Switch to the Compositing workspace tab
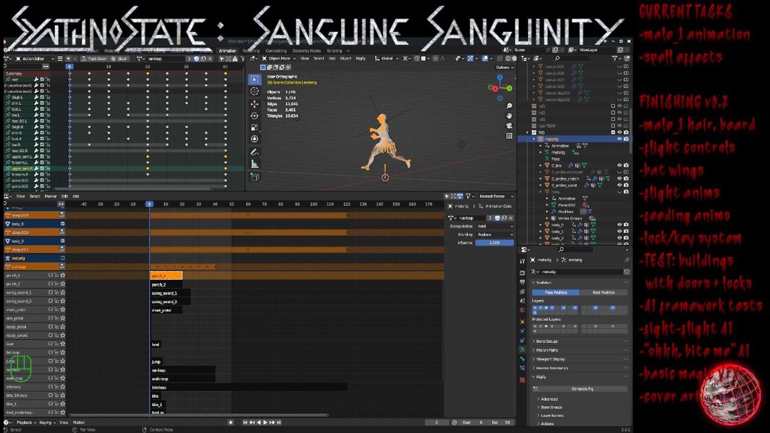The width and height of the screenshot is (770, 433). point(276,51)
